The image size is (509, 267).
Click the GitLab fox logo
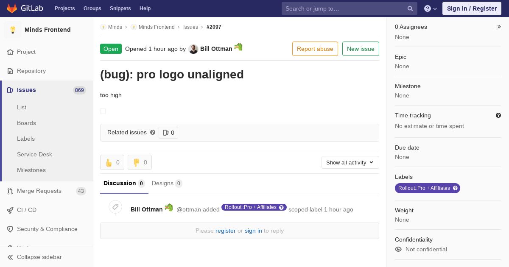click(12, 8)
